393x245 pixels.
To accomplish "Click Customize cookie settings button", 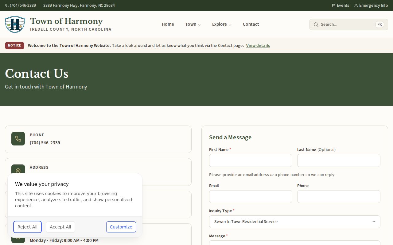I will pos(121,227).
